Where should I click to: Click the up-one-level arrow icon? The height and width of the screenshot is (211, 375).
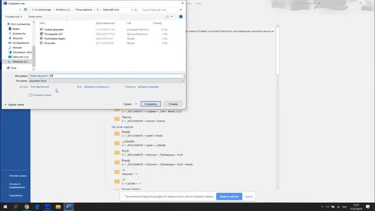click(20, 10)
